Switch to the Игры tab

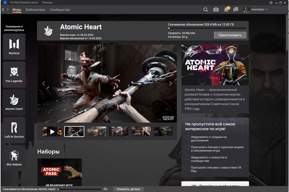tap(17, 10)
